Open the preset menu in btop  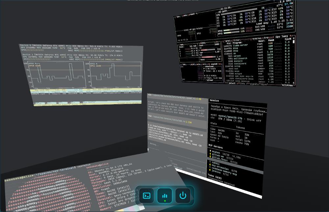pyautogui.click(x=192, y=14)
